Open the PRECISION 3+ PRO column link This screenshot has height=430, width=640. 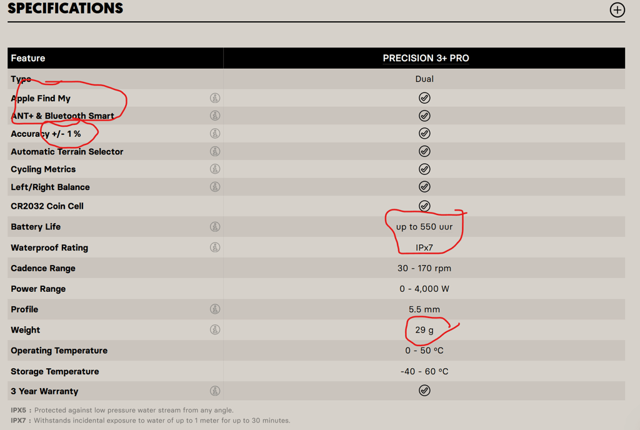(426, 57)
